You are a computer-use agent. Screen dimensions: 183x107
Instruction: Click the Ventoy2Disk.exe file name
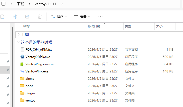(x=38, y=57)
